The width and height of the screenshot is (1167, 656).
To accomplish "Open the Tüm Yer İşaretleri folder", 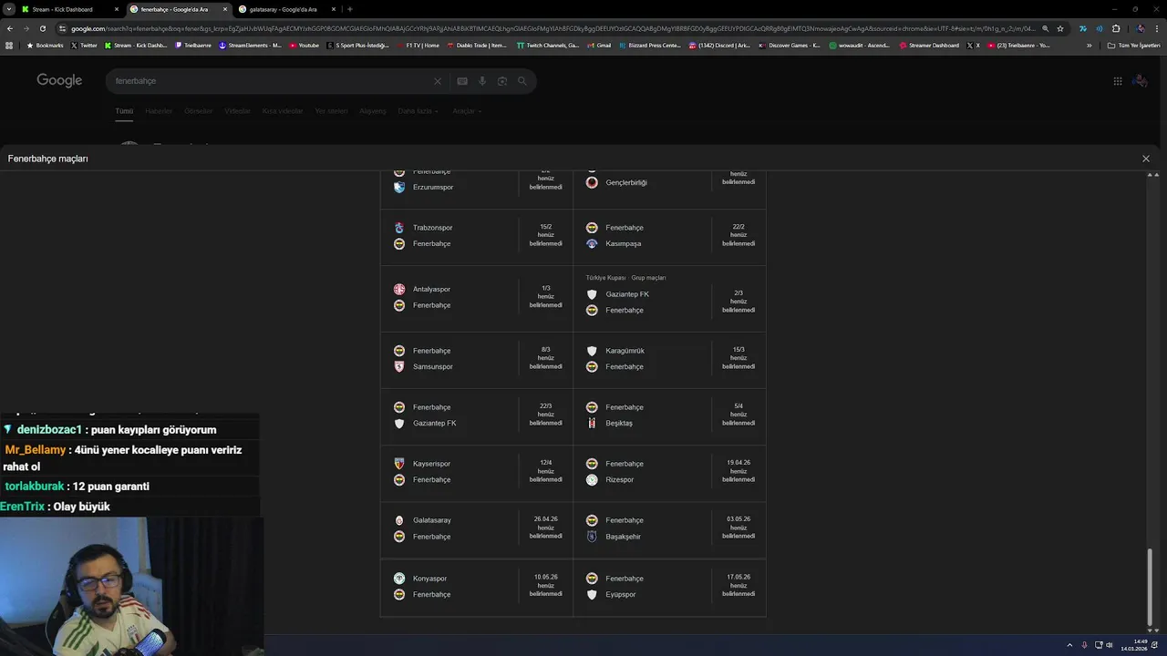I will tap(1133, 45).
